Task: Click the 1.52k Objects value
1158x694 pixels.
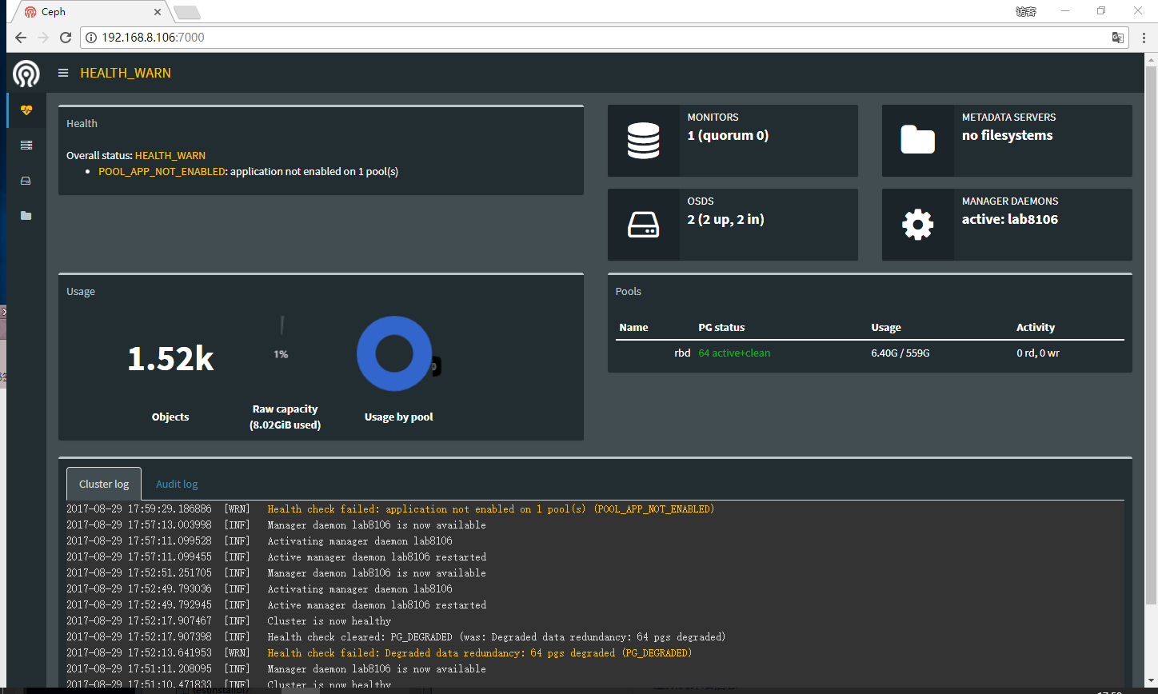Action: point(170,360)
